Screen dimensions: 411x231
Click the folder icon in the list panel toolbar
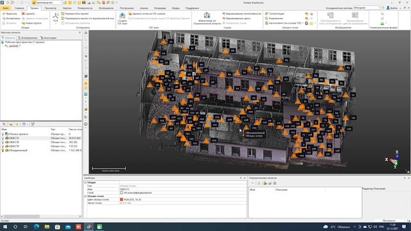click(x=10, y=124)
